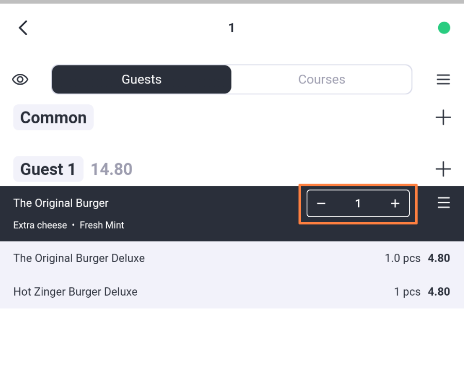This screenshot has height=388, width=464.
Task: Add item to Common with plus icon
Action: (443, 117)
